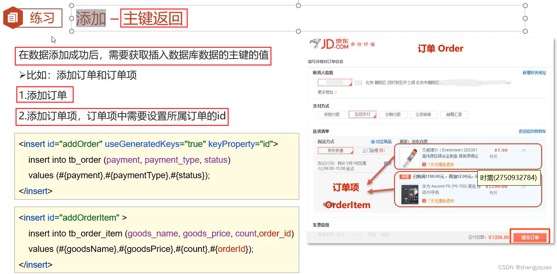Click the red order_id column in code
The image size is (557, 274).
tap(275, 233)
